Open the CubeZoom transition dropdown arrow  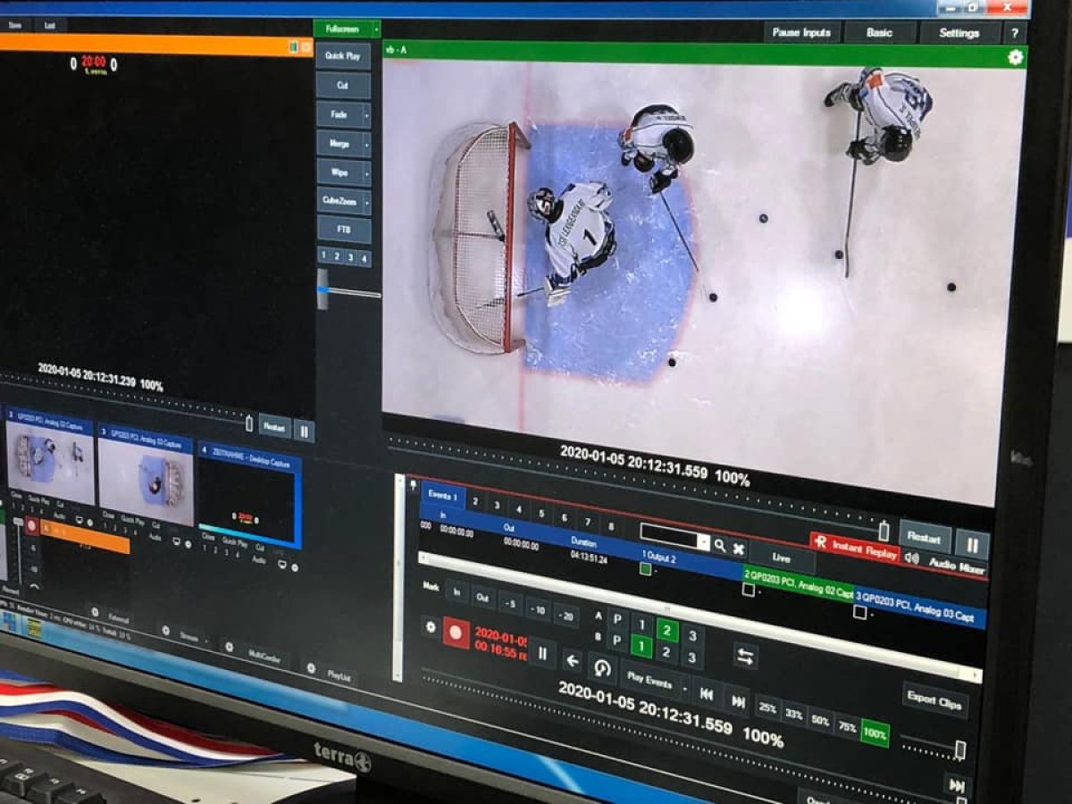coord(366,201)
